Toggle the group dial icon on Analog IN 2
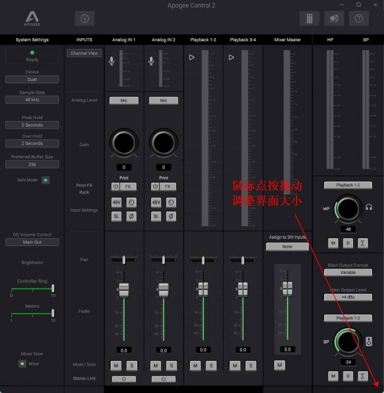This screenshot has width=384, height=393. 171,203
